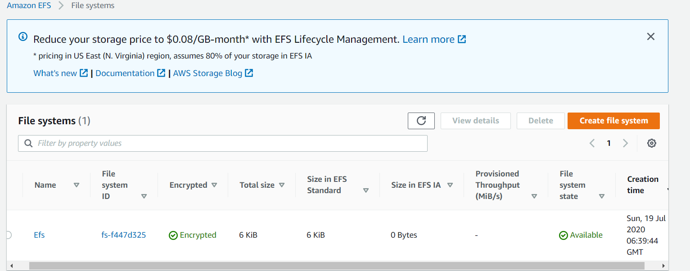Click Create file system button

613,121
